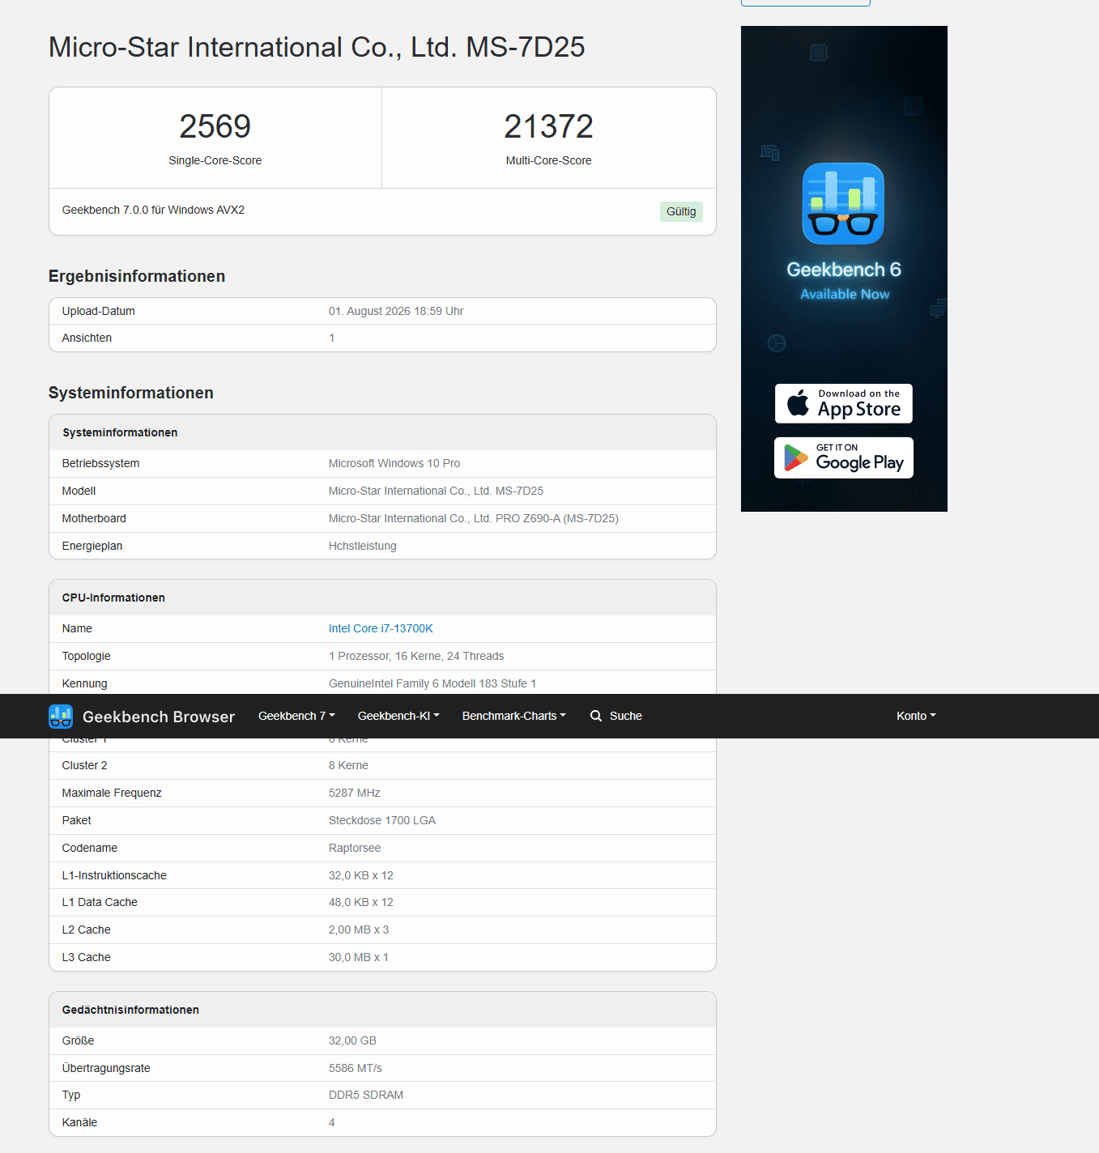The image size is (1099, 1153).
Task: Expand the Geekbench-KI dropdown
Action: (x=398, y=716)
